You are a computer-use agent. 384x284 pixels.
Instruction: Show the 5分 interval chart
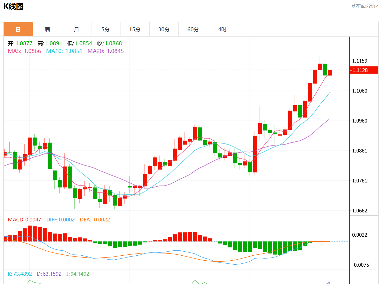(x=105, y=29)
